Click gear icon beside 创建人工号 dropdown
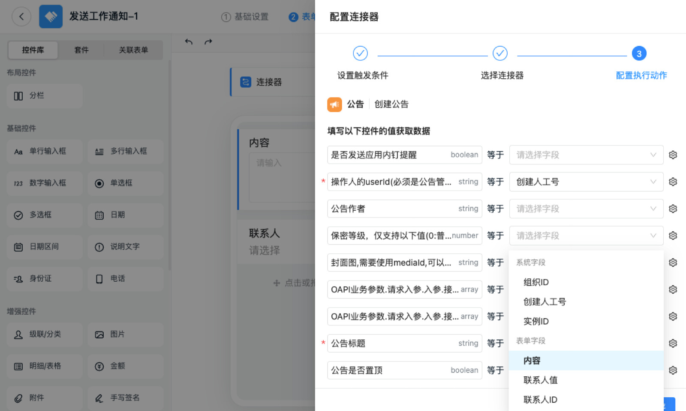 [673, 182]
